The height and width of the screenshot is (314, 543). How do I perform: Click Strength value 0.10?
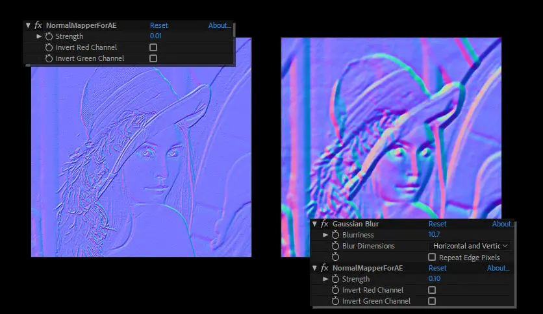click(x=435, y=279)
